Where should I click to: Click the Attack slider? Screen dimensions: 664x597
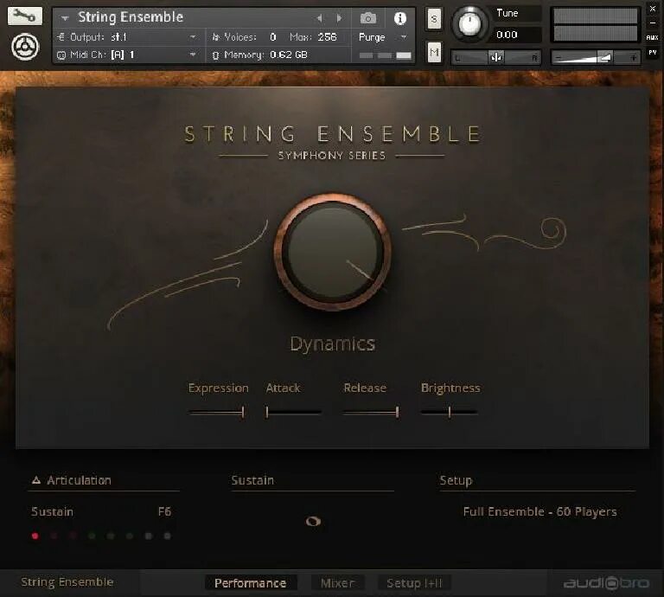pyautogui.click(x=293, y=412)
